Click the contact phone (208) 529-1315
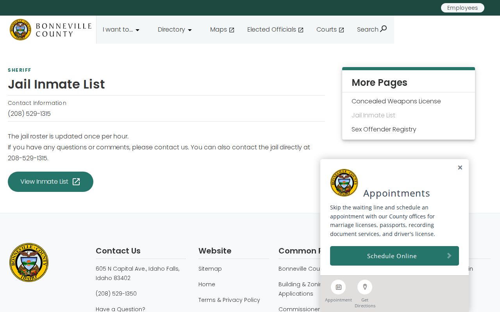Viewport: 500px width, 312px height. pyautogui.click(x=29, y=113)
